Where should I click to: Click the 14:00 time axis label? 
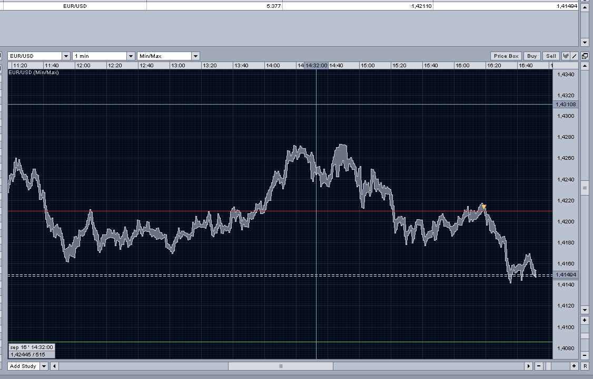click(x=273, y=65)
